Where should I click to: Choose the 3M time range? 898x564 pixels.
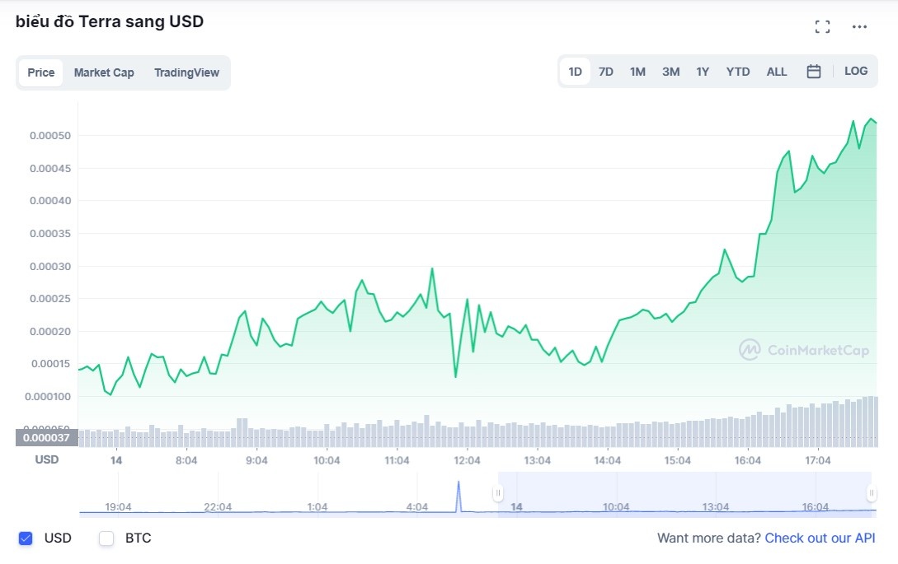[670, 72]
